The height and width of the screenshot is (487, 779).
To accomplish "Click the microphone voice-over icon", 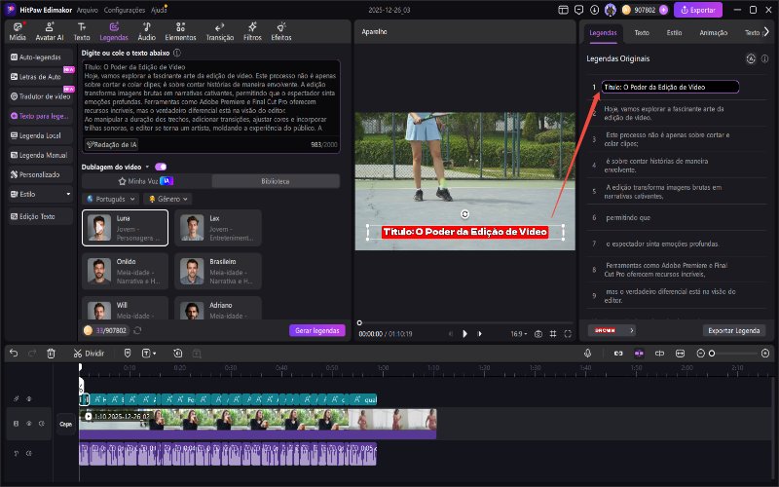I will 588,354.
